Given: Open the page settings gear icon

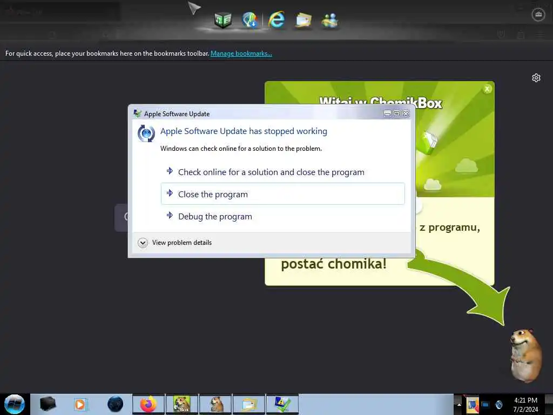Looking at the screenshot, I should click(536, 78).
